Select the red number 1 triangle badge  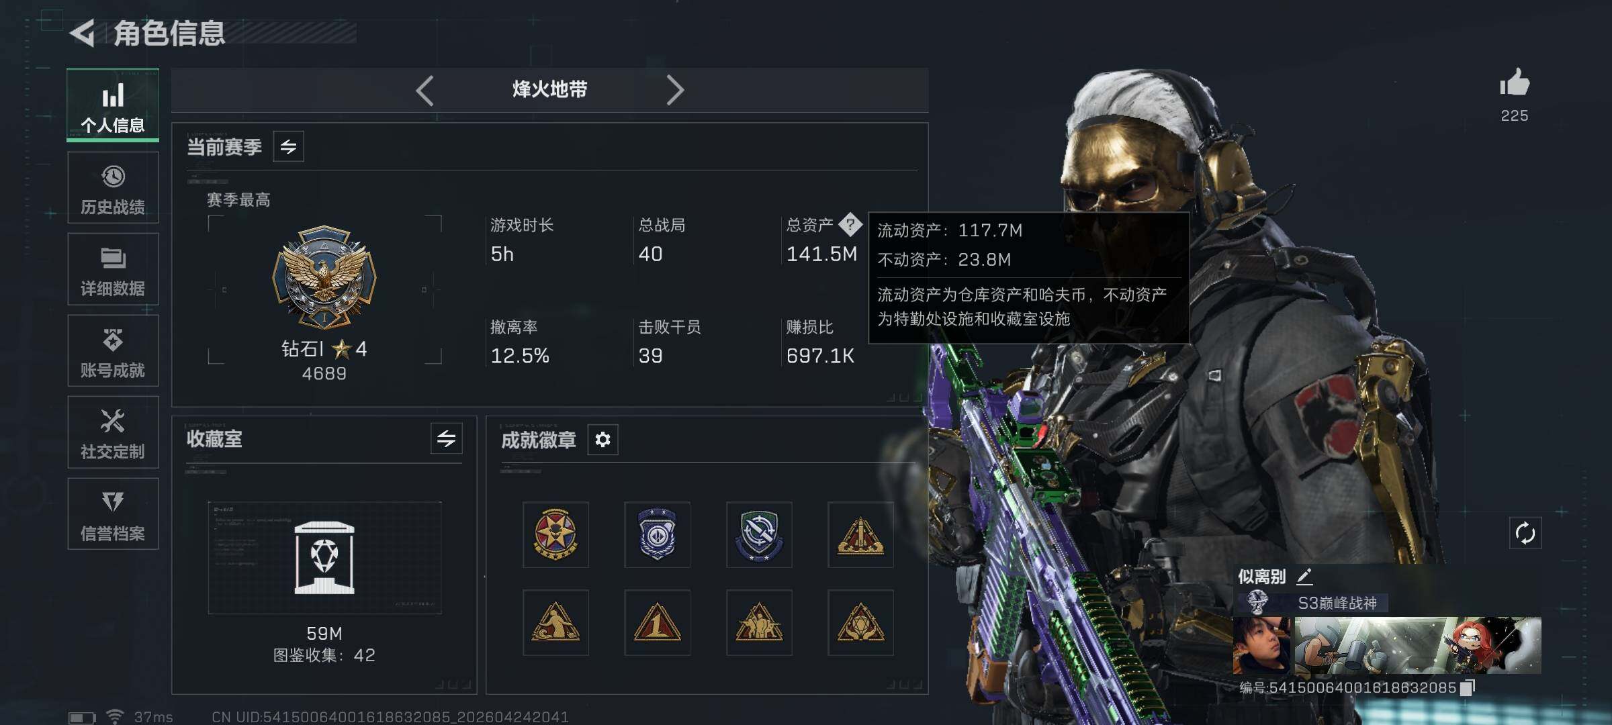click(657, 622)
